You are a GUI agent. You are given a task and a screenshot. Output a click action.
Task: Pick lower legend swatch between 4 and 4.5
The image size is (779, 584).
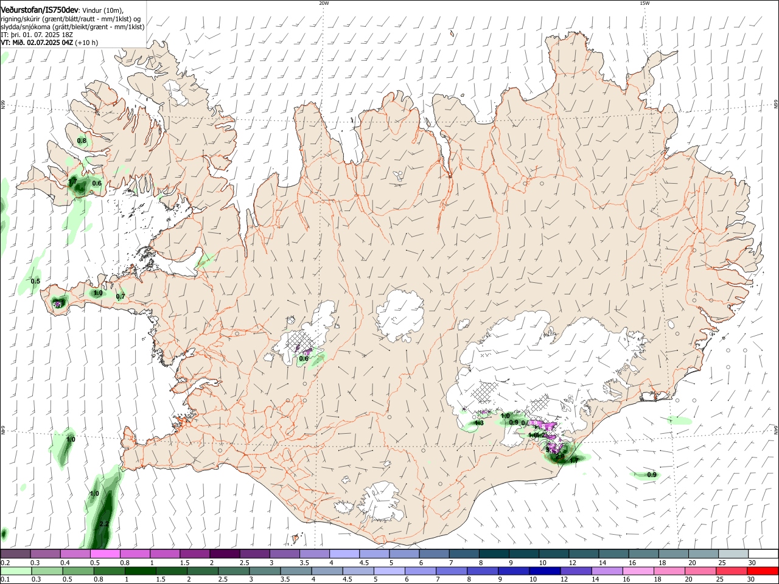(327, 571)
